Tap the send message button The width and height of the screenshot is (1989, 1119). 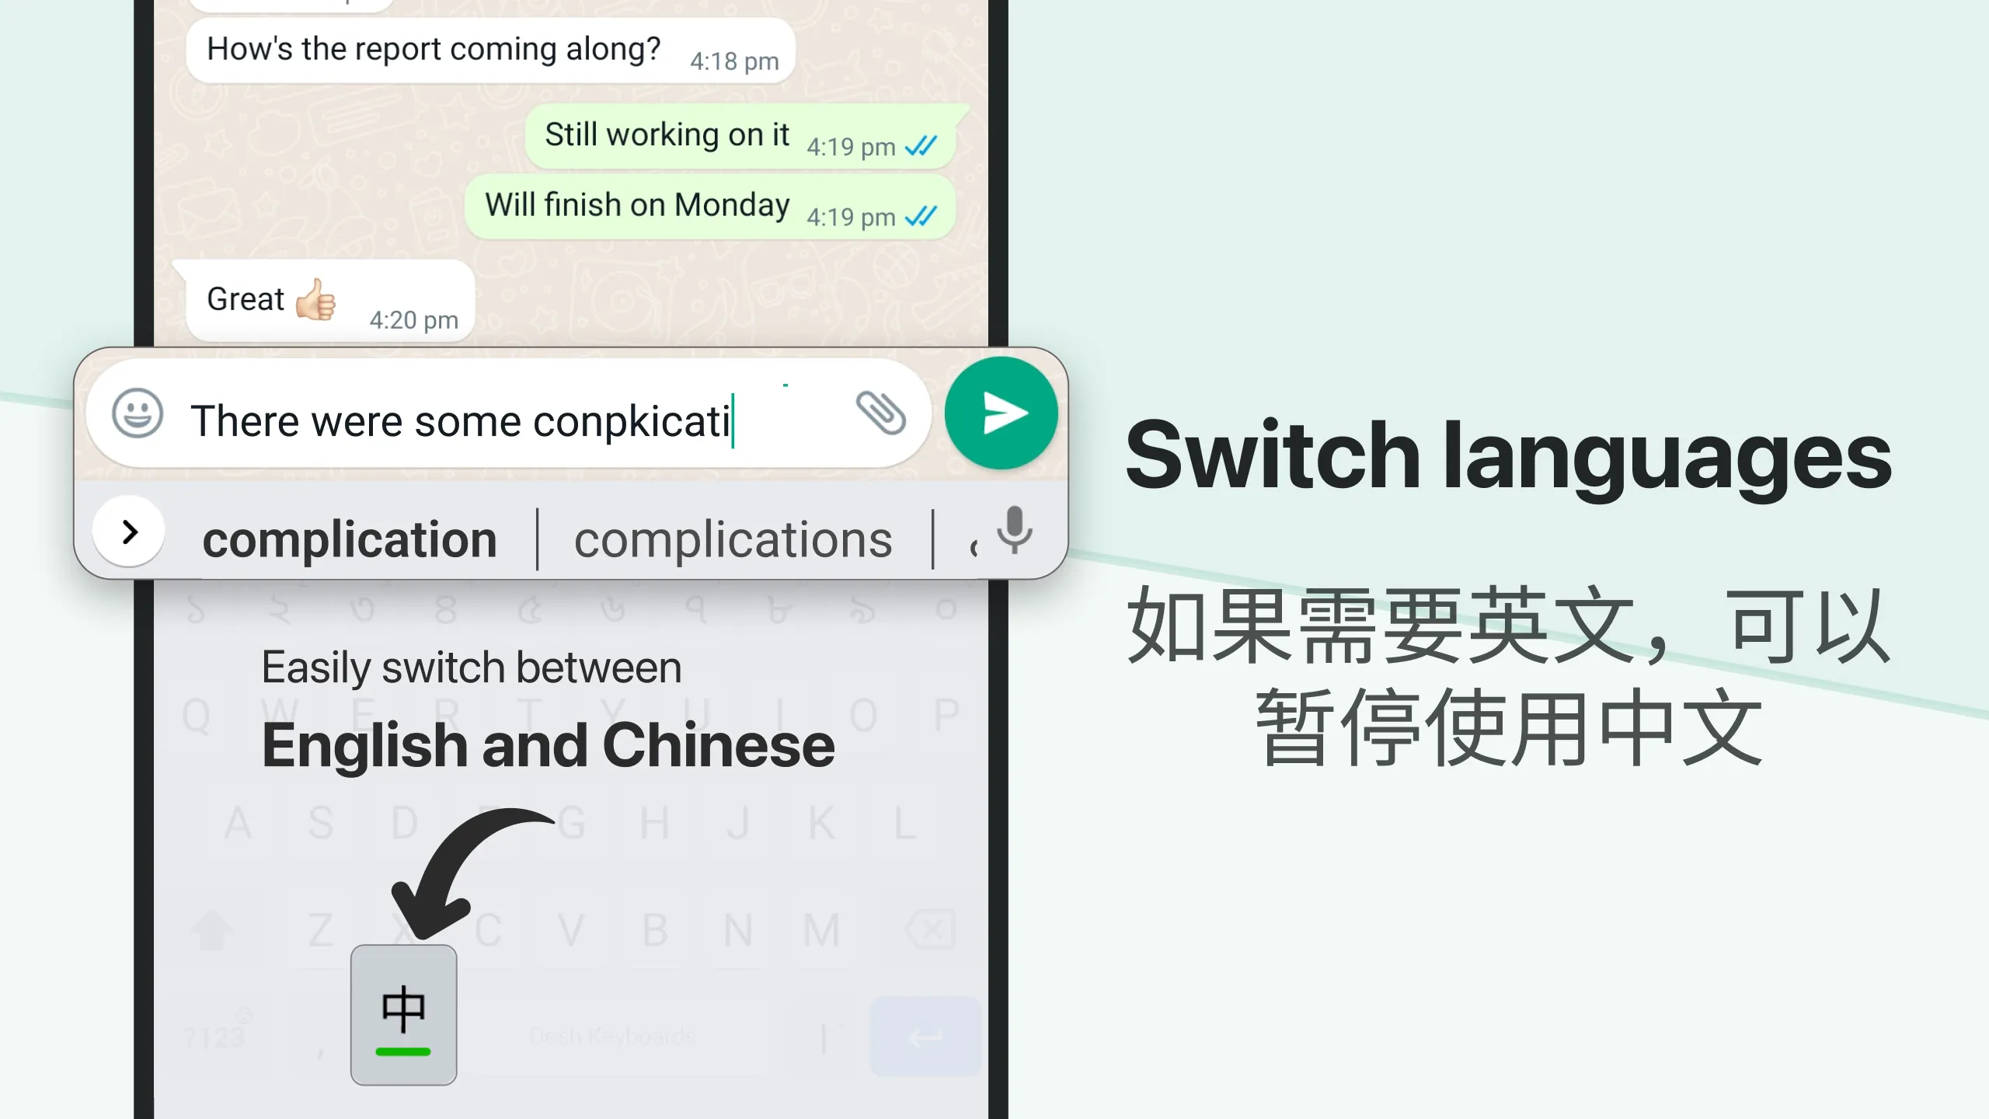tap(1001, 413)
